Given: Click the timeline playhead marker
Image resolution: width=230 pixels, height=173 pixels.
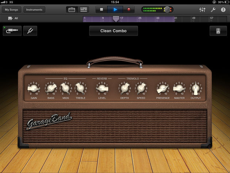Looking at the screenshot, I should tap(116, 19).
